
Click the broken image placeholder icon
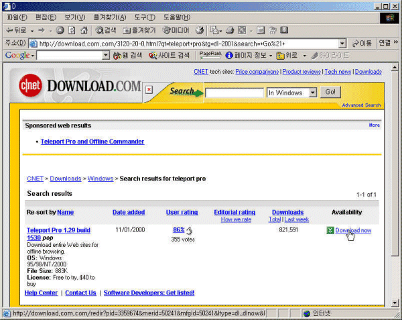149,89
